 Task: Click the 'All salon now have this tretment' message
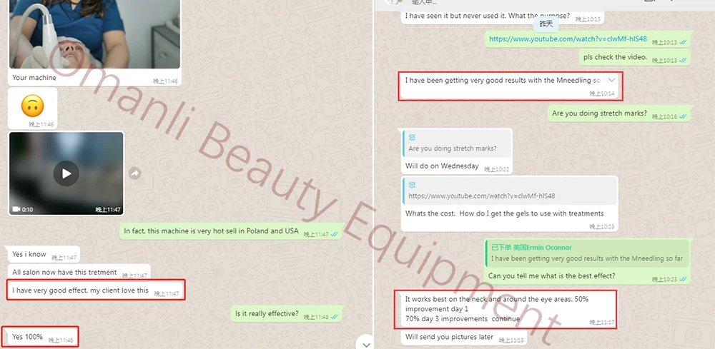point(79,273)
